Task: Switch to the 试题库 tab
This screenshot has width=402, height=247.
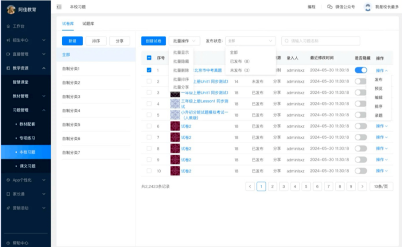Action: click(x=88, y=24)
